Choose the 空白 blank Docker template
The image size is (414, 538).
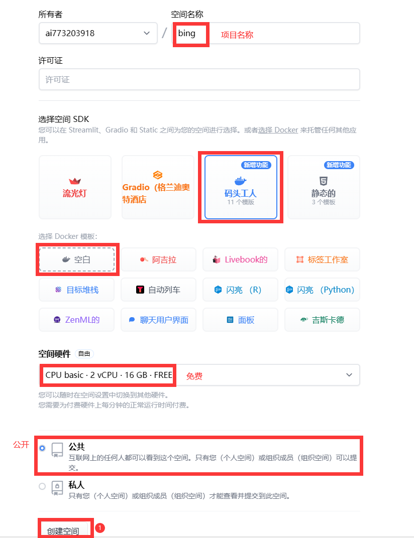pyautogui.click(x=76, y=259)
